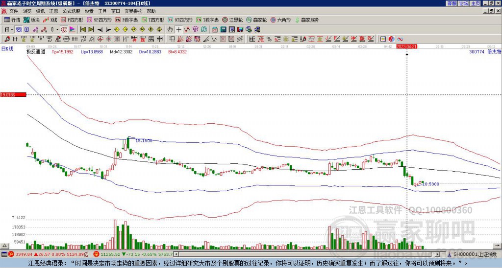Click the 15.1500 high price label
The height and width of the screenshot is (268, 502).
click(144, 140)
